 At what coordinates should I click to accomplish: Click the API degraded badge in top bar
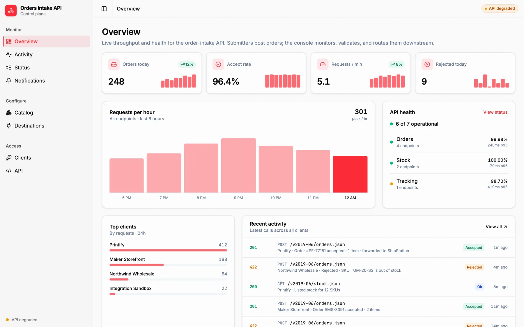500,8
